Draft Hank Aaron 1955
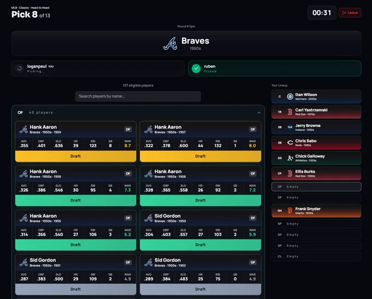 (75, 245)
